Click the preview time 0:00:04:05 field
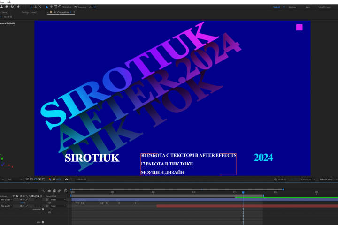Viewport: 338px width, 225px height. point(81,180)
